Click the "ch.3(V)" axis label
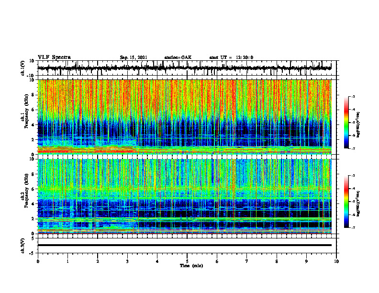The height and width of the screenshot is (293, 379). pyautogui.click(x=23, y=246)
